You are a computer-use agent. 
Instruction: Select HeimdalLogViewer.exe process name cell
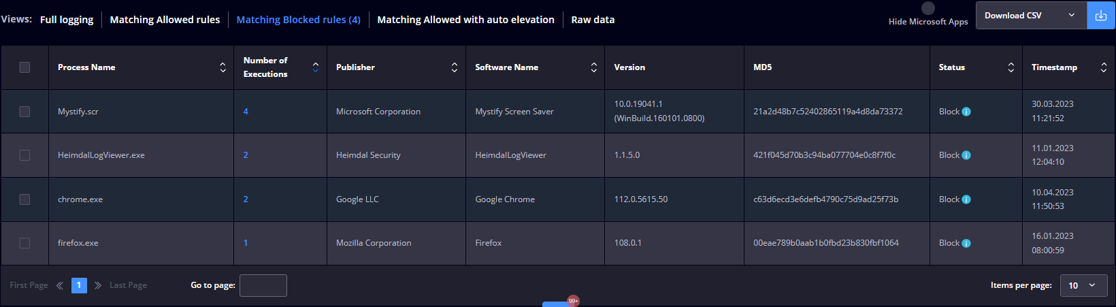point(101,155)
